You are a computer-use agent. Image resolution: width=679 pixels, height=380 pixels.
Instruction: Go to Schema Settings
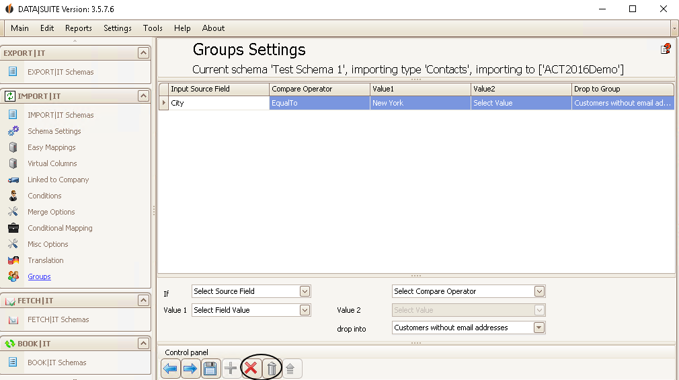click(x=54, y=131)
